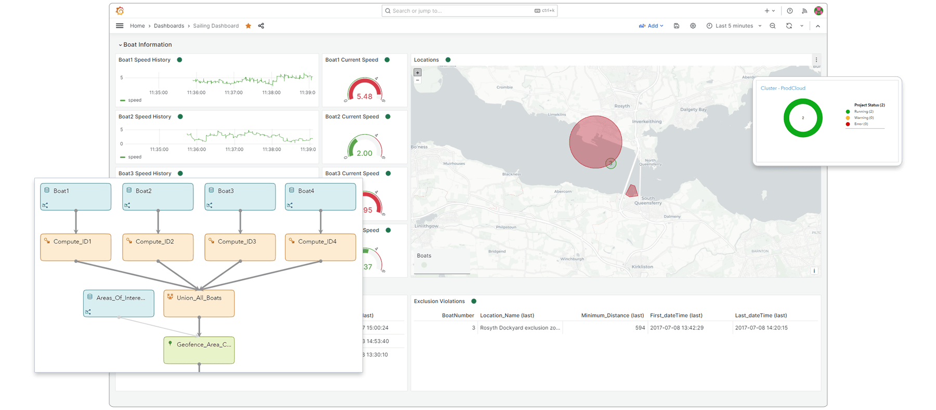The height and width of the screenshot is (410, 936).
Task: Open the plus new-item dropdown
Action: point(770,11)
